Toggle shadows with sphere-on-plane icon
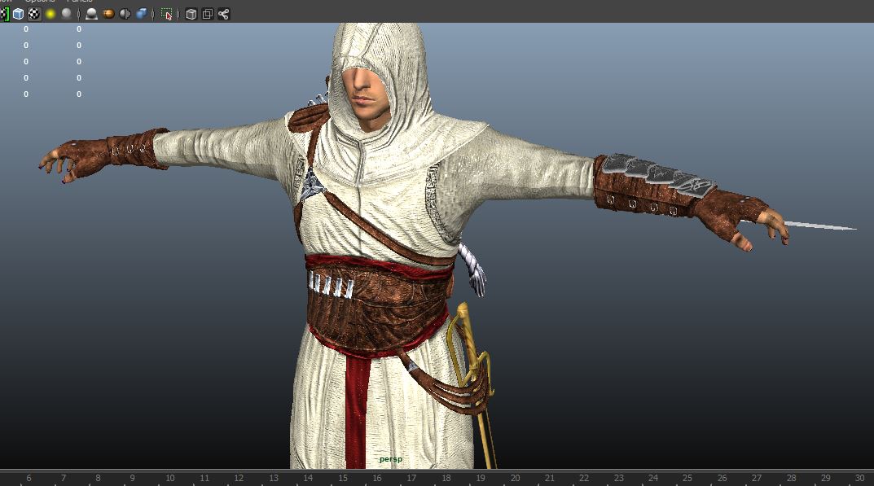Screen dimensions: 874x486 pyautogui.click(x=91, y=14)
